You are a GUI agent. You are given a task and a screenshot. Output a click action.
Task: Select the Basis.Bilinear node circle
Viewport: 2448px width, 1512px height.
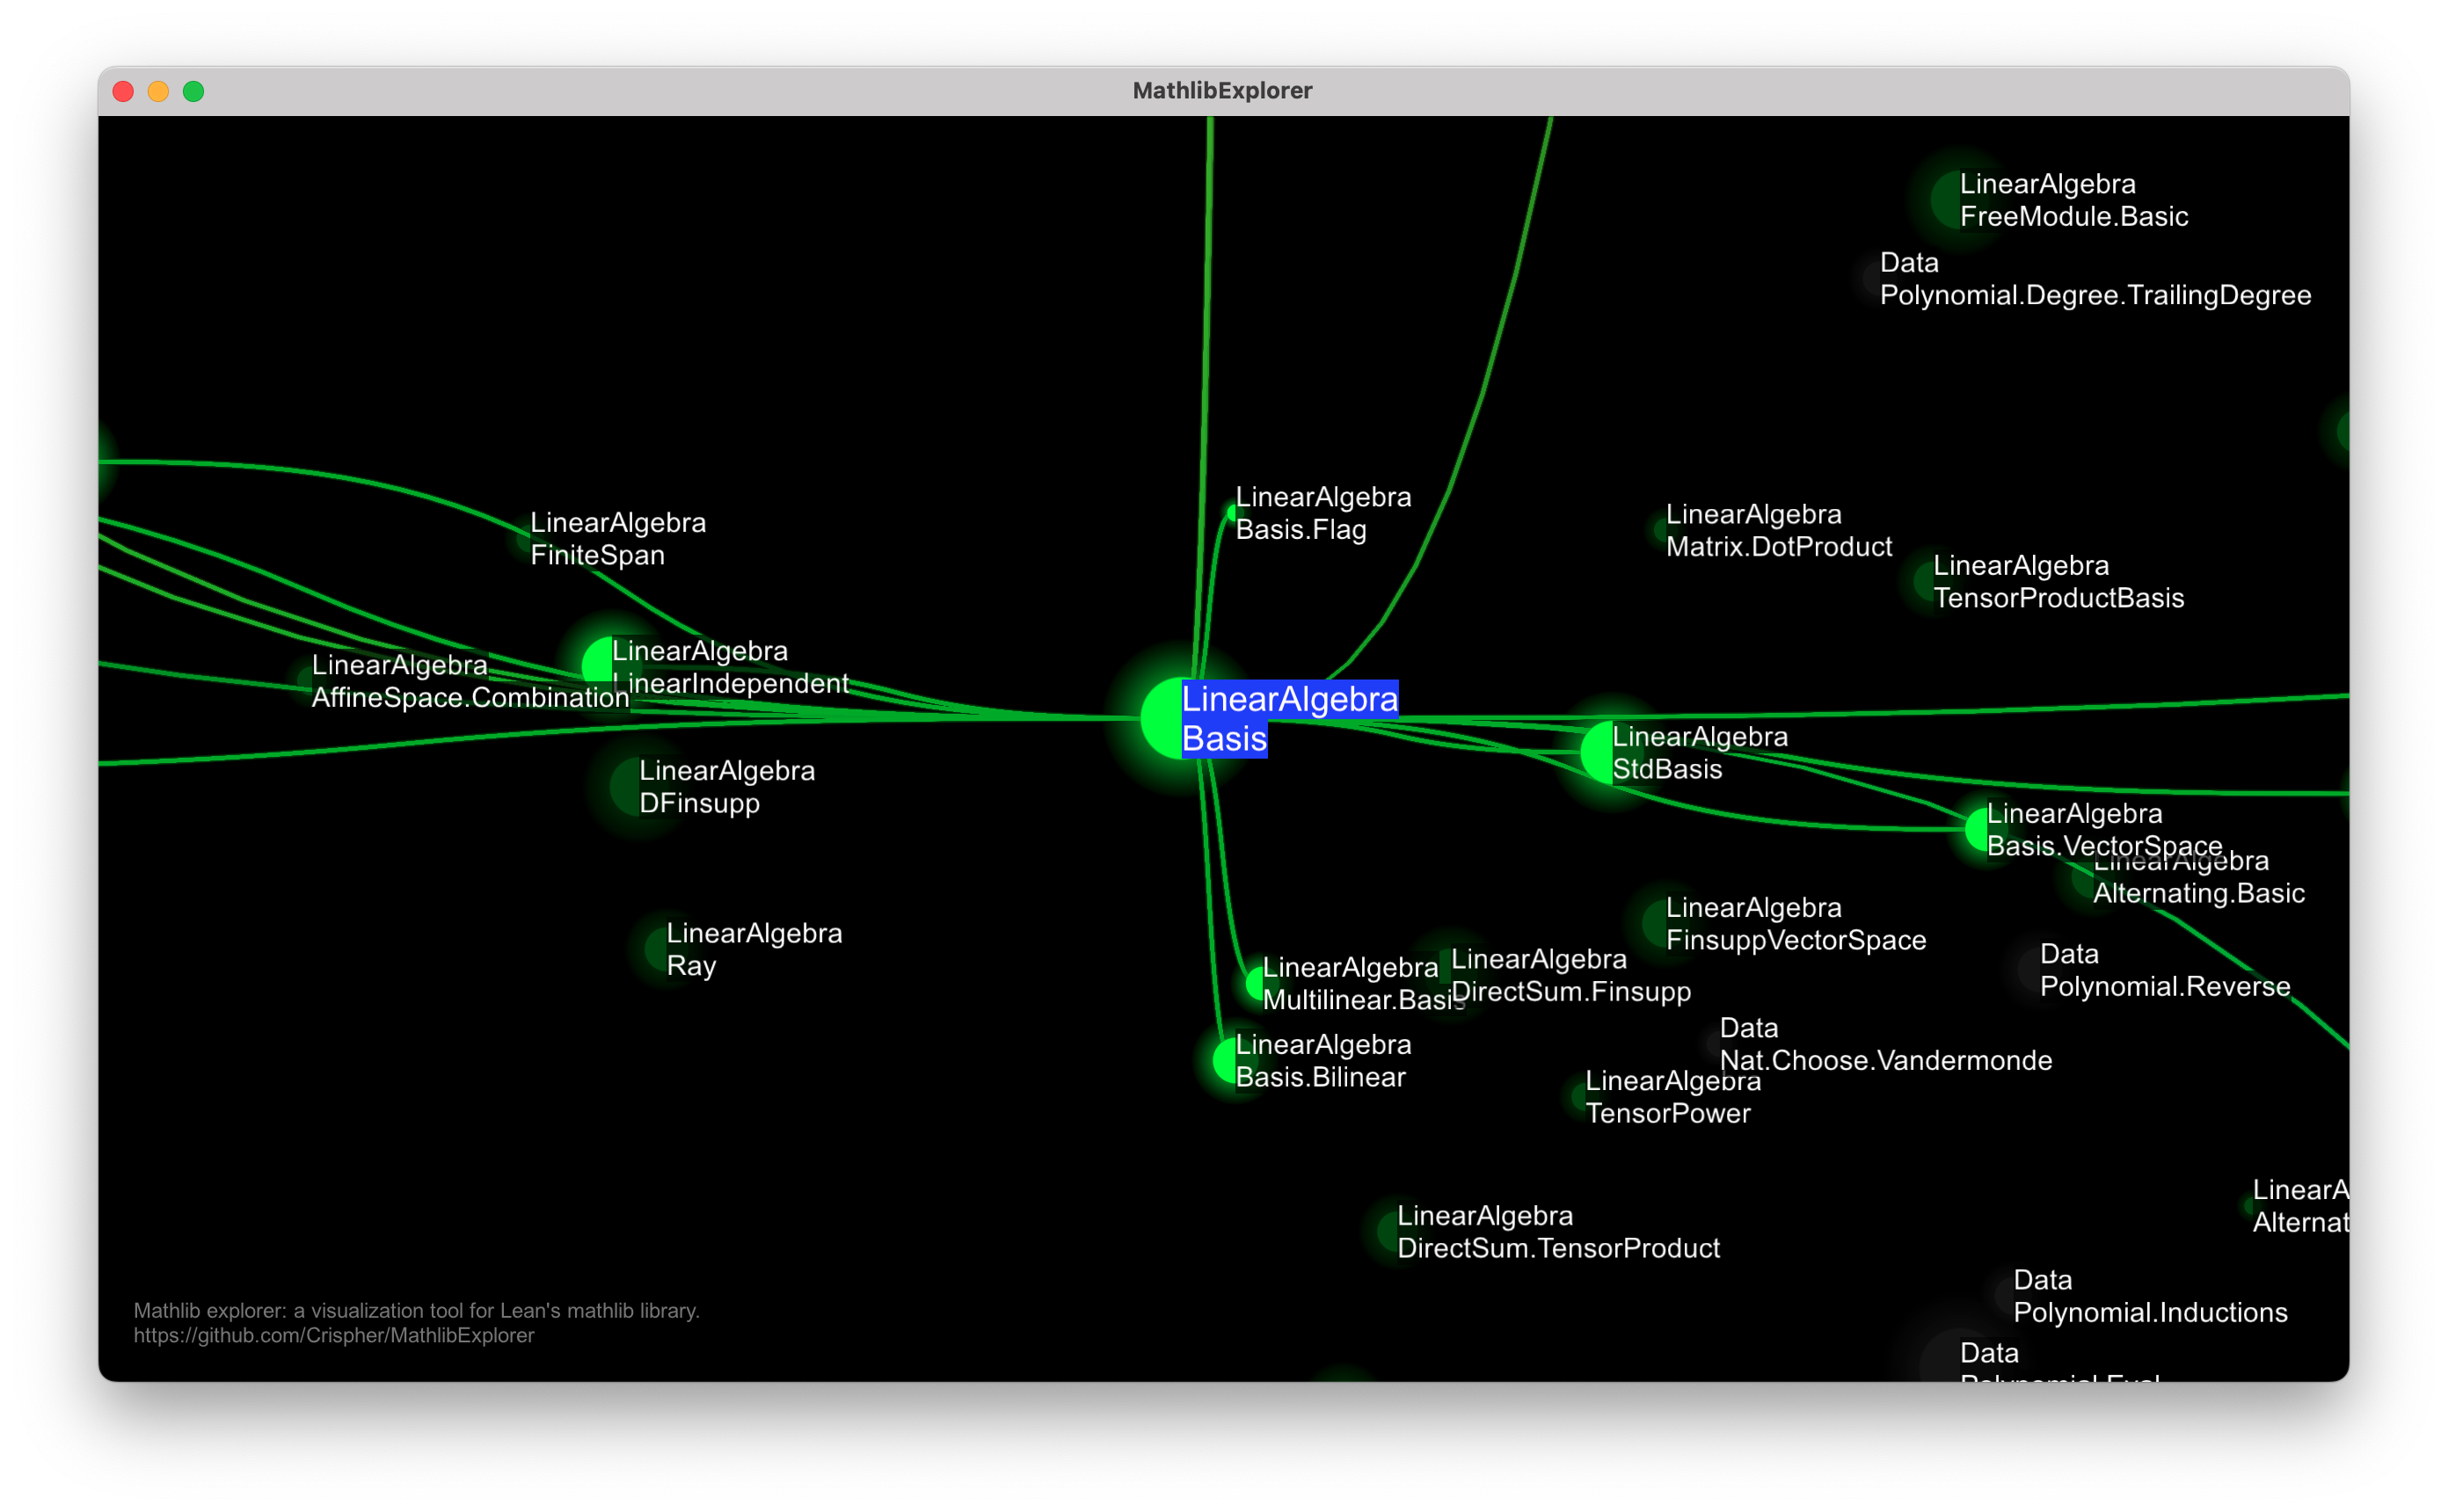1224,1060
